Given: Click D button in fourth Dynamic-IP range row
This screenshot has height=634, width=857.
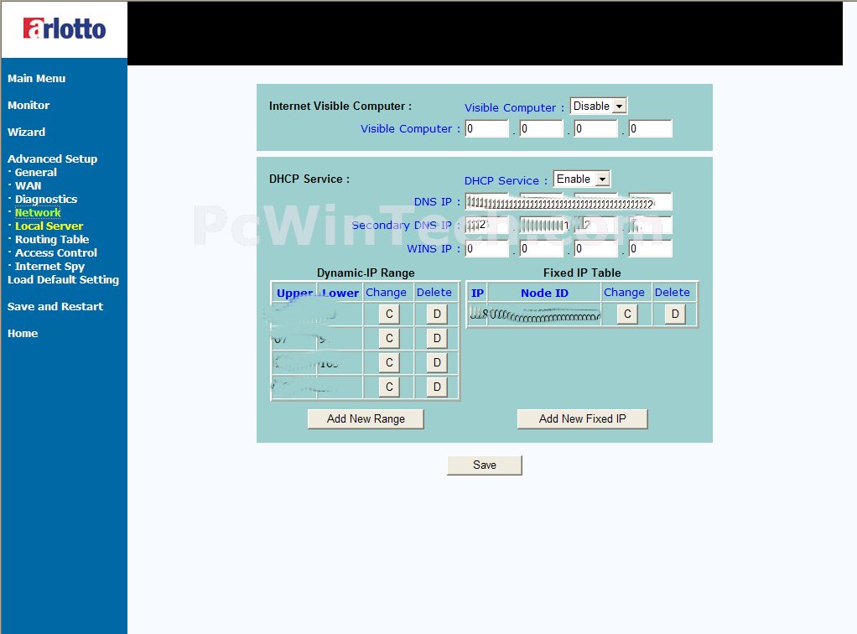Looking at the screenshot, I should [437, 387].
